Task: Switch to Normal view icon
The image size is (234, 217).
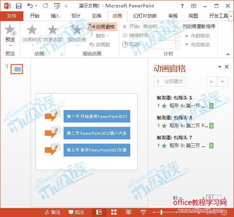Action: click(99, 212)
